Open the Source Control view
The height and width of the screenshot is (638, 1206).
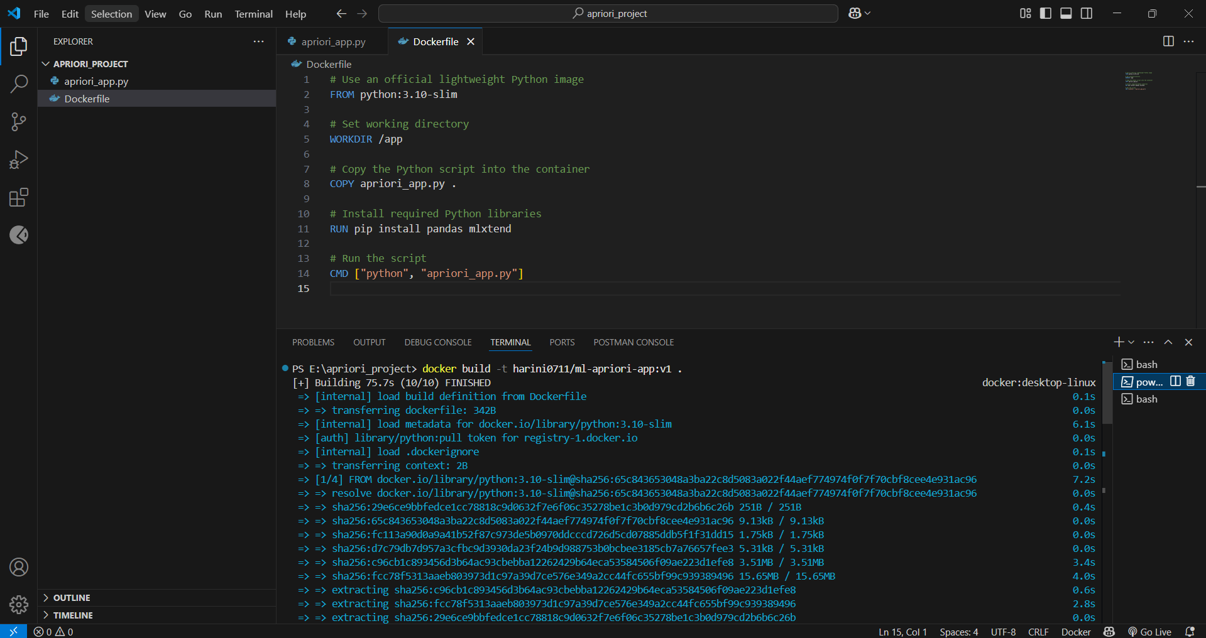[x=19, y=122]
